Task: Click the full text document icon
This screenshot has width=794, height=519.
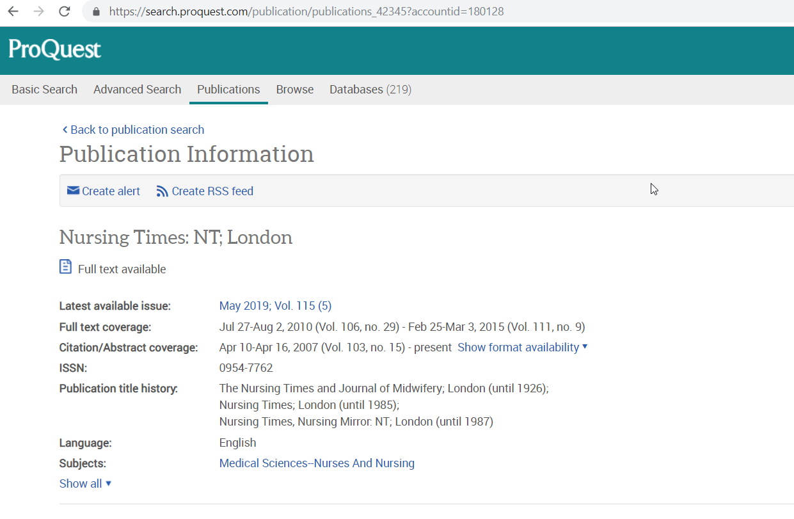Action: pos(66,267)
